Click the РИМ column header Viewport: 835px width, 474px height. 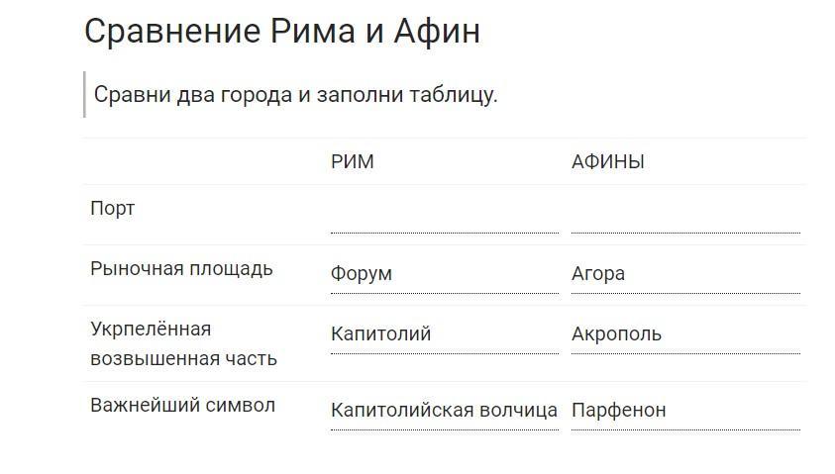click(x=353, y=162)
